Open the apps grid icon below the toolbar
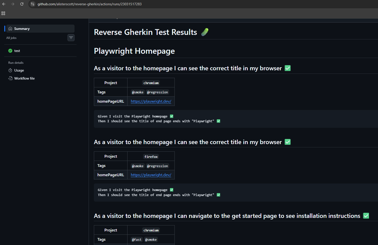This screenshot has height=245, width=378. (x=3, y=13)
